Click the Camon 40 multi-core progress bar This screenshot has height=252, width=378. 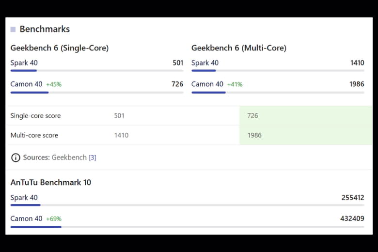(x=278, y=93)
